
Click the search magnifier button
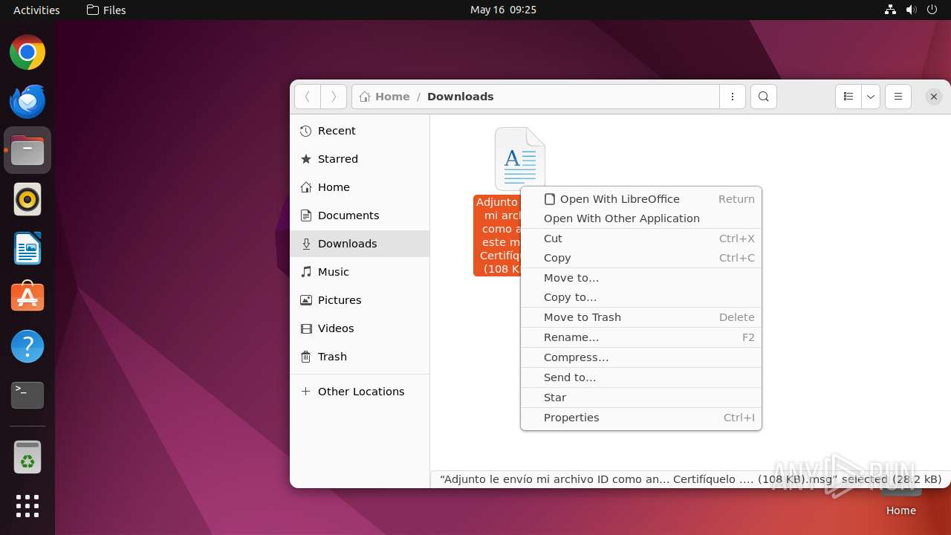coord(764,97)
